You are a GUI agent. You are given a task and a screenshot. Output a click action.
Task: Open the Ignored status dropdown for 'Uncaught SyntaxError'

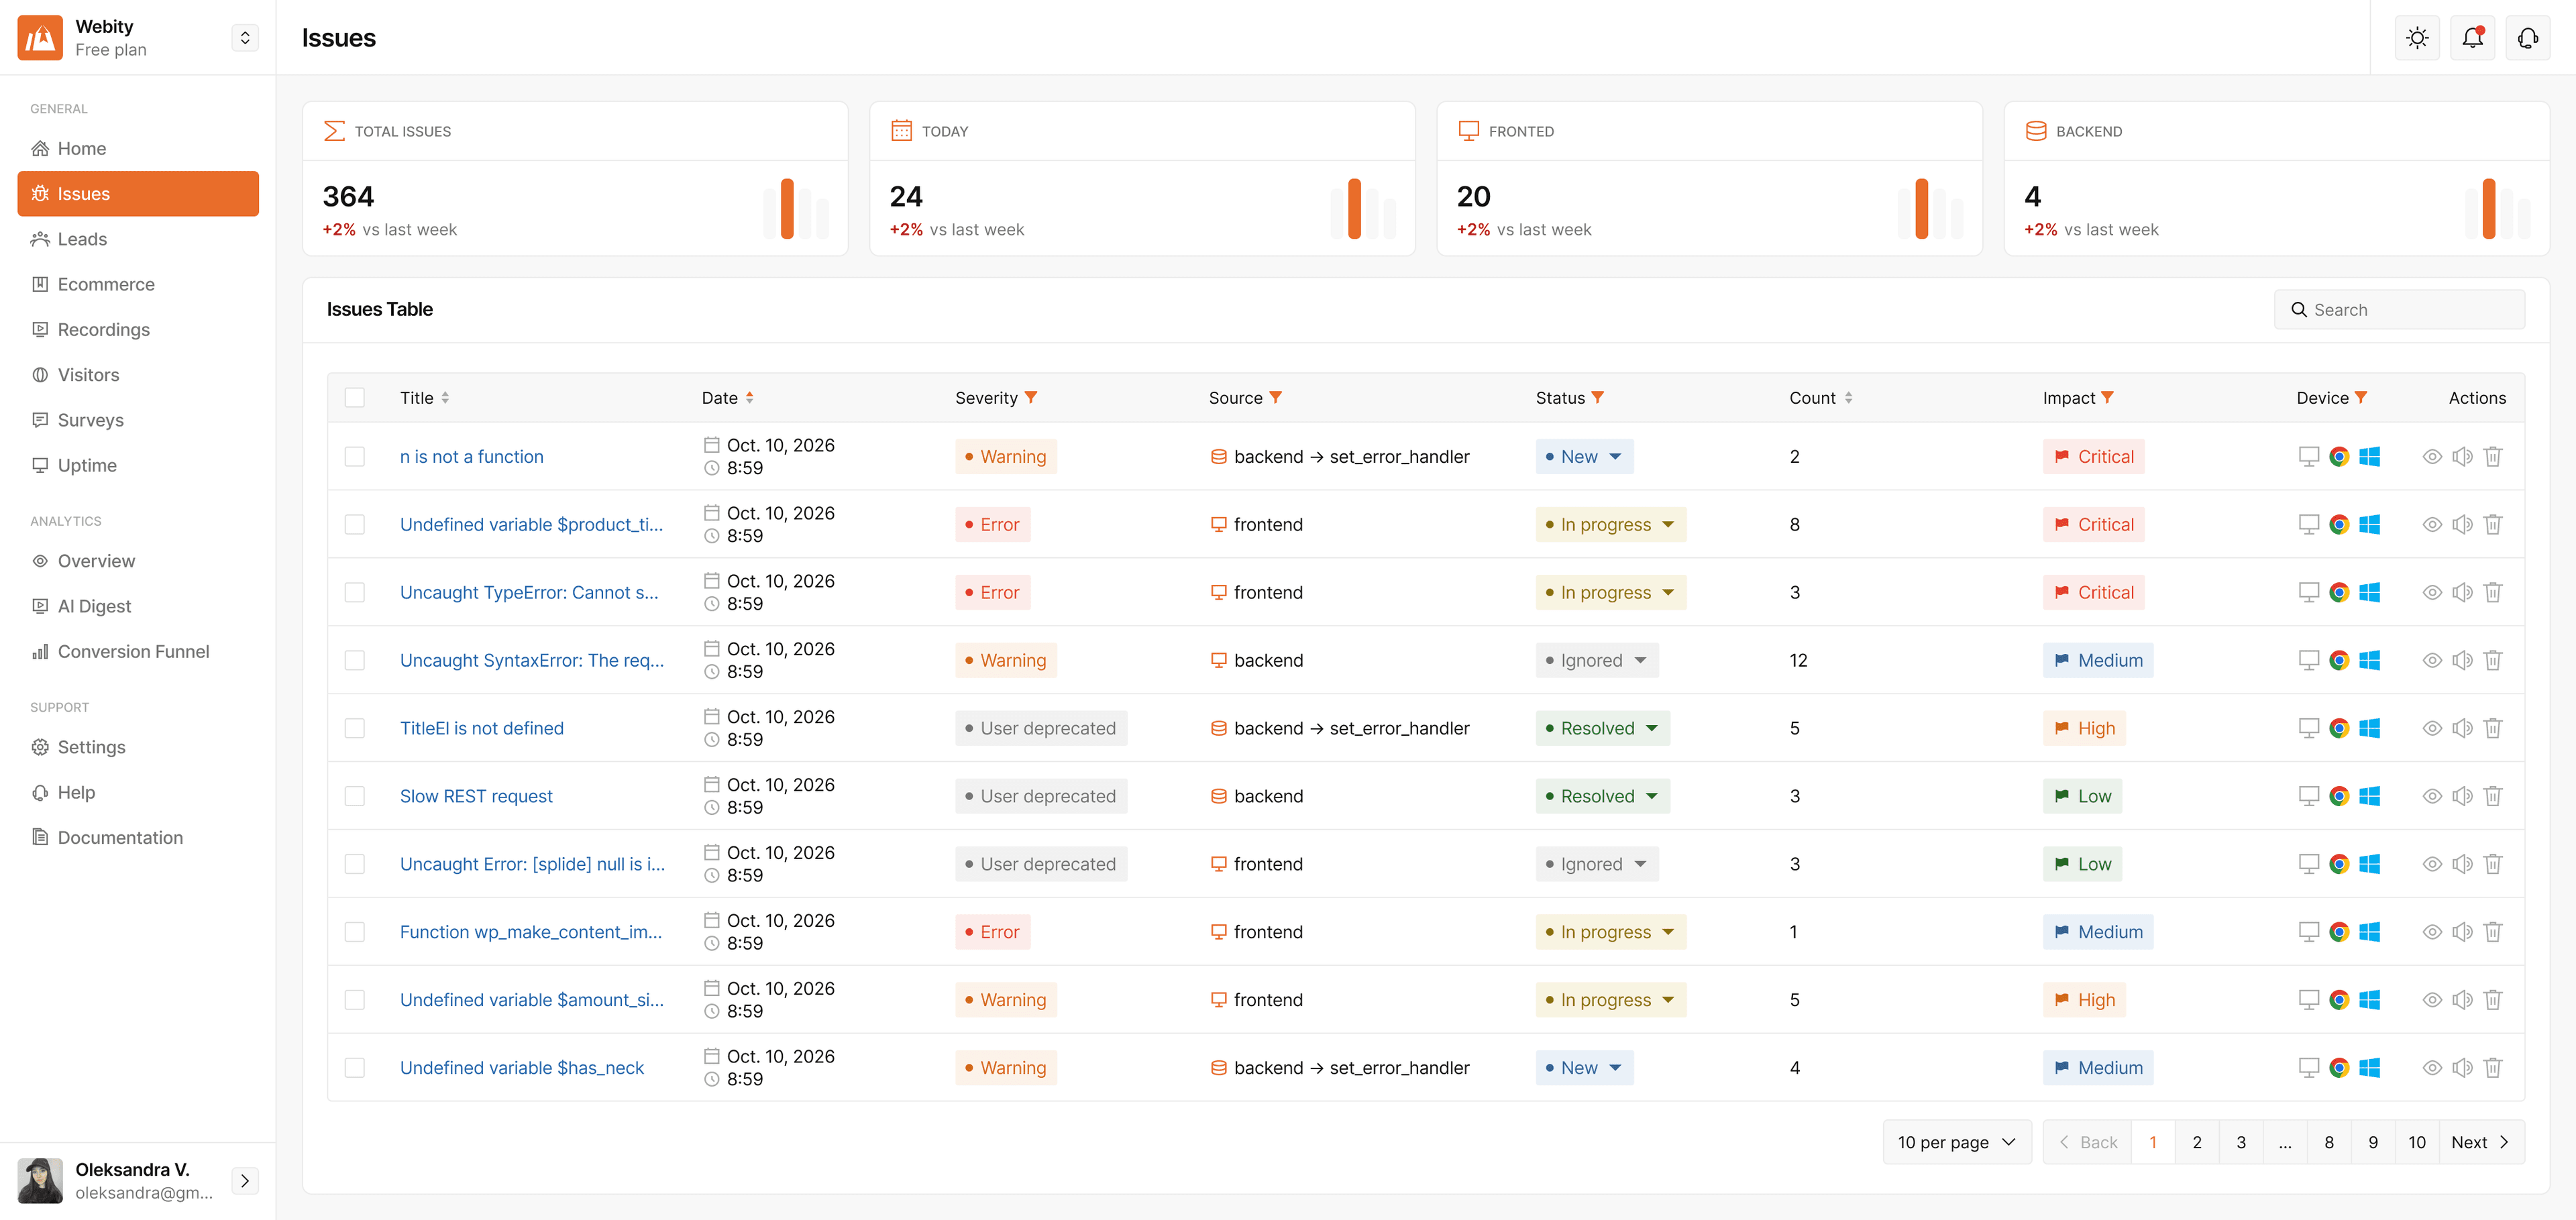click(1597, 660)
